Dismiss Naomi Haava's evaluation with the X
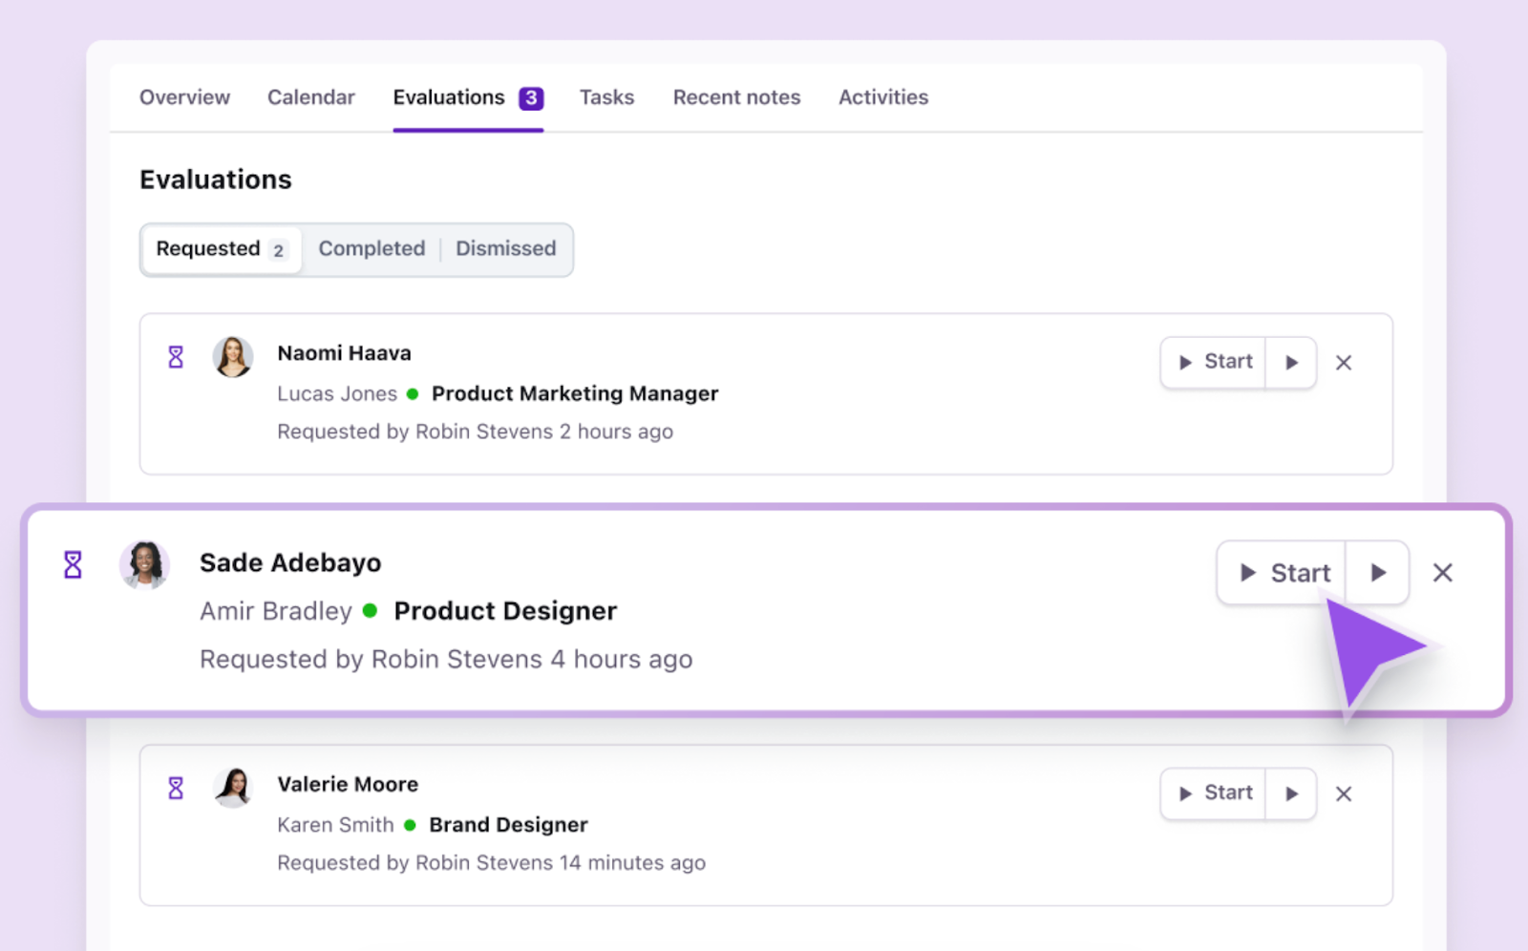The width and height of the screenshot is (1528, 951). click(x=1343, y=363)
